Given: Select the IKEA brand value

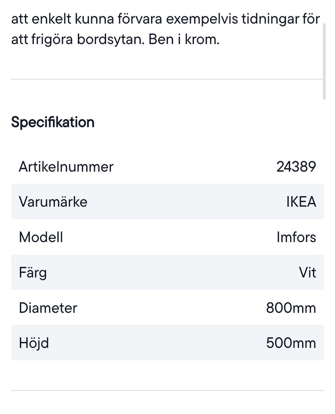Looking at the screenshot, I should click(x=301, y=202).
